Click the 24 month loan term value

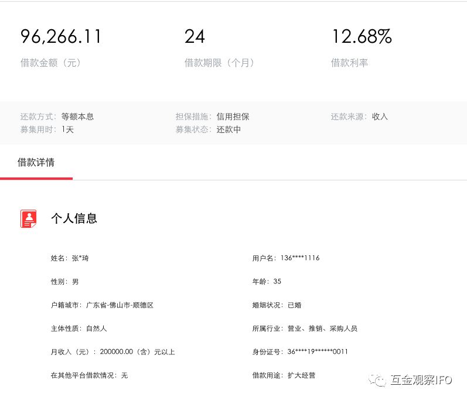tap(195, 37)
